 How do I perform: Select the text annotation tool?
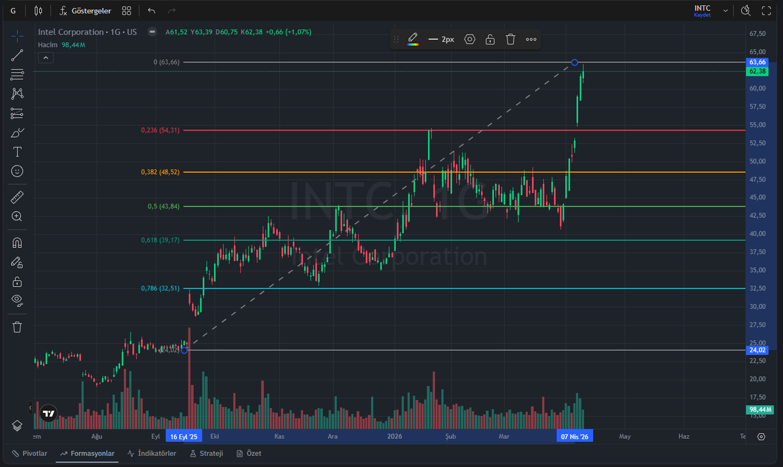18,152
